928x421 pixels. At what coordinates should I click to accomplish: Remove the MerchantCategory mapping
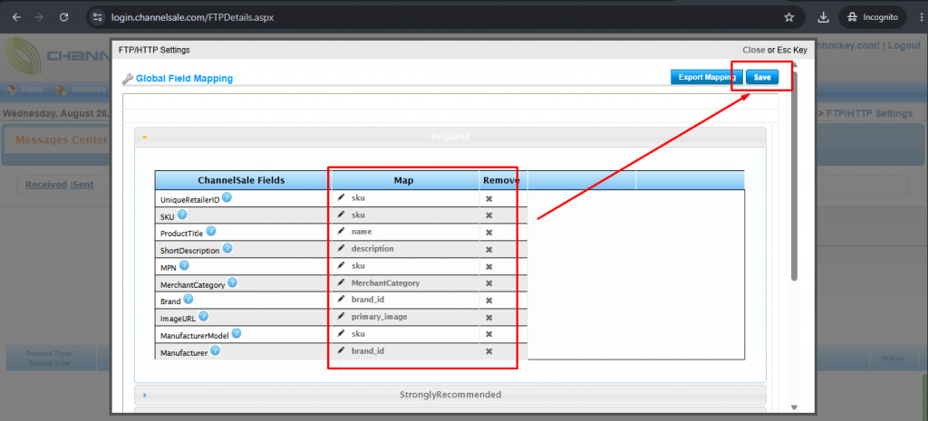[x=488, y=283]
